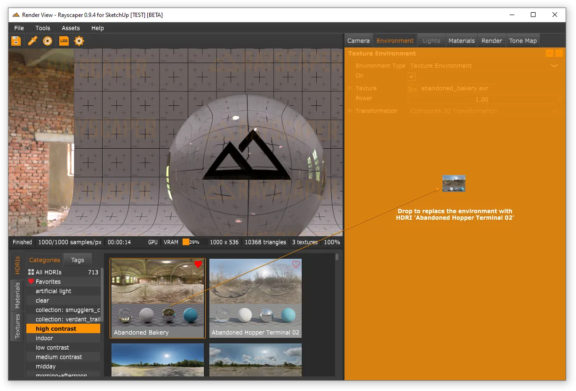Open the Tools menu
This screenshot has width=576, height=391.
(42, 28)
